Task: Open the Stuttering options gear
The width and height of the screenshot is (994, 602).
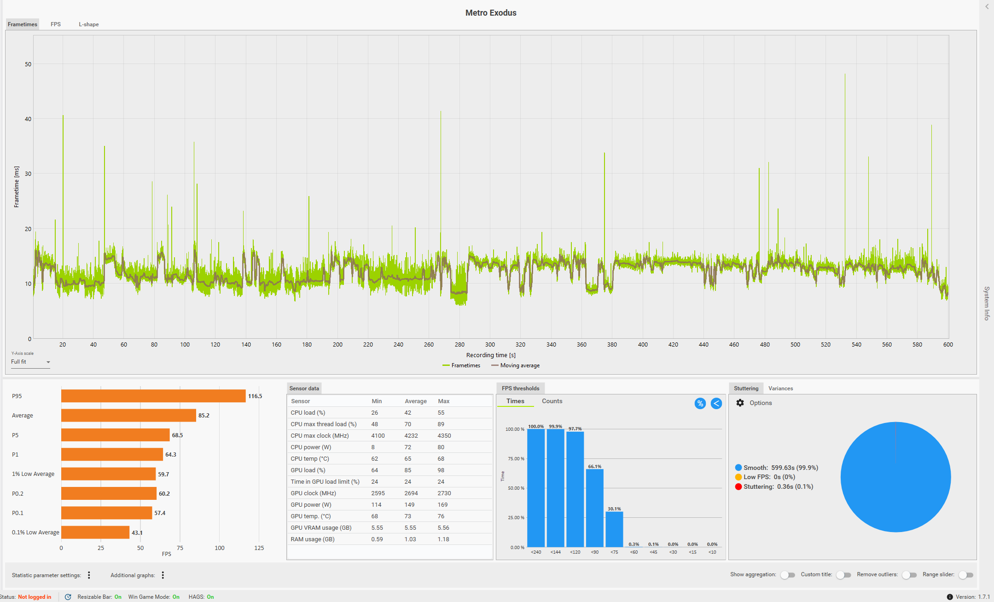Action: click(740, 403)
